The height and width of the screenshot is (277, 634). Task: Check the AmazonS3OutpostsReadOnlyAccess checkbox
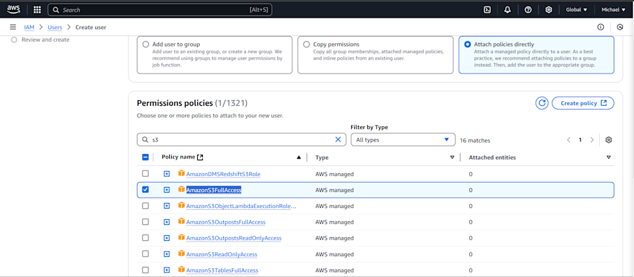pos(146,238)
